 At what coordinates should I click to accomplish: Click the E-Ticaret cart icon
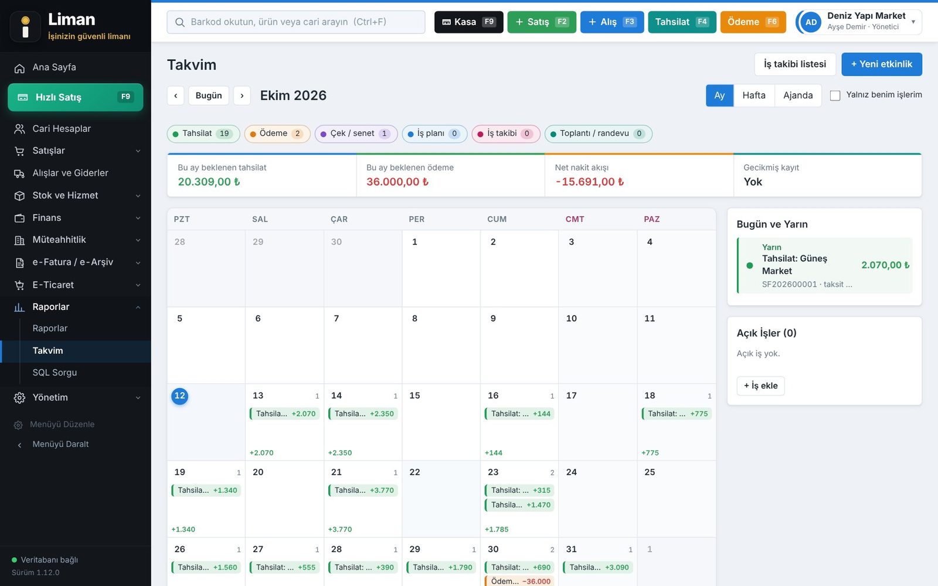click(x=19, y=285)
